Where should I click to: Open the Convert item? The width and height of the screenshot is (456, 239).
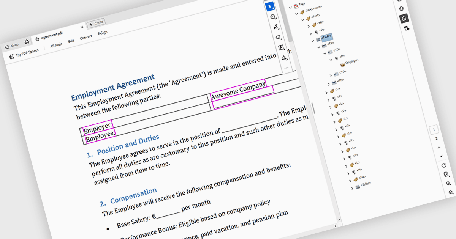pyautogui.click(x=86, y=37)
